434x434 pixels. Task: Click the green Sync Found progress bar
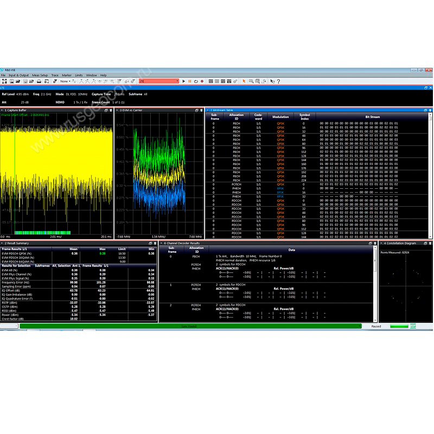[191, 327]
